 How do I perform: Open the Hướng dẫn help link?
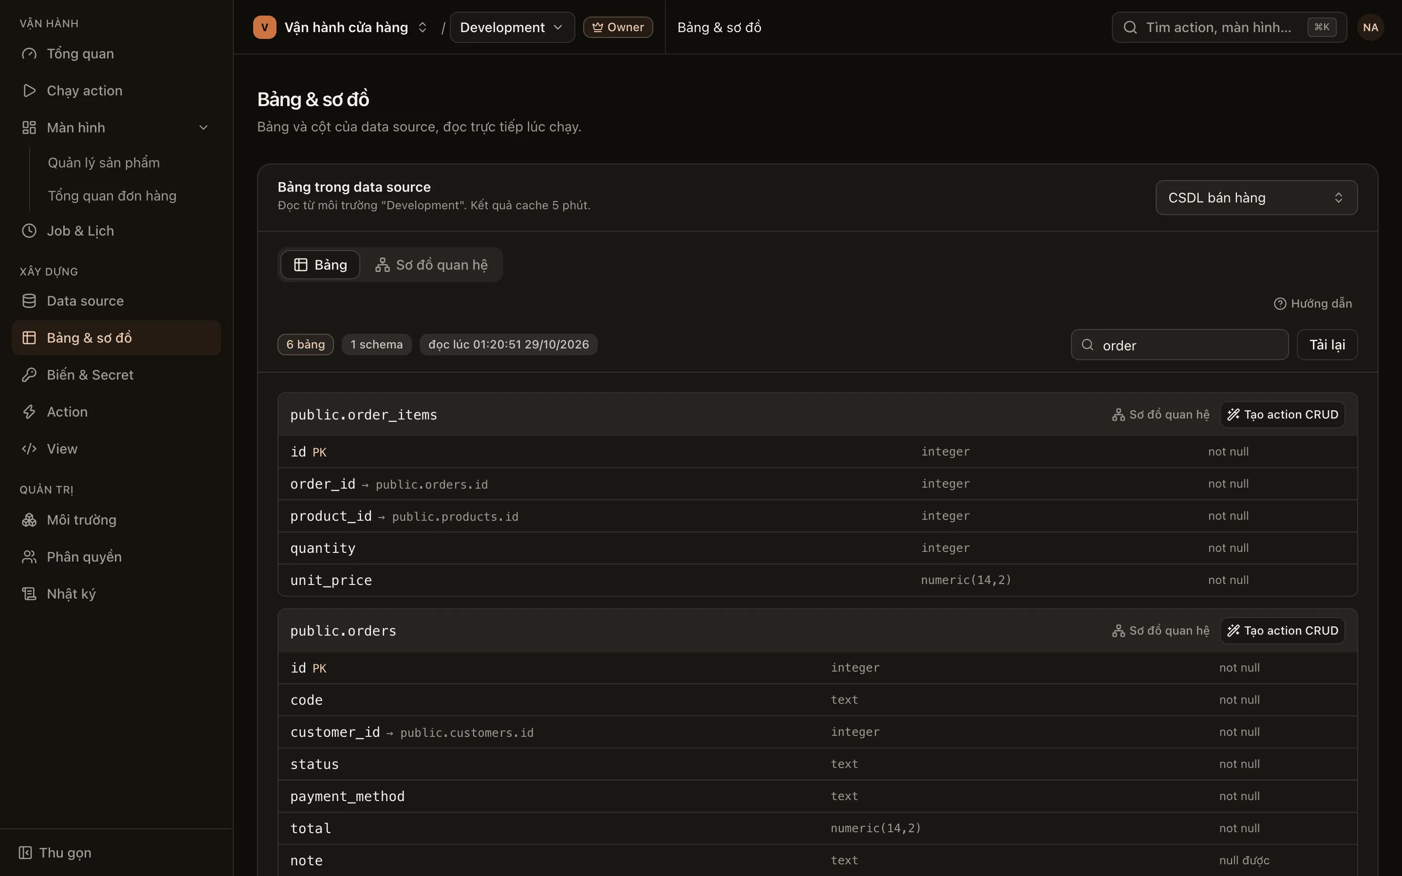(x=1312, y=304)
